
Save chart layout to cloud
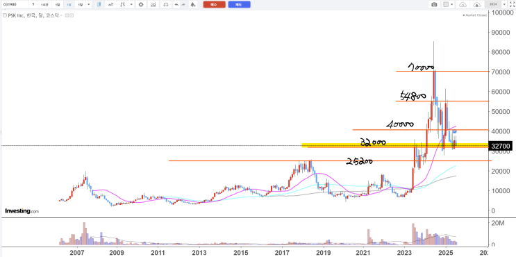click(476, 5)
